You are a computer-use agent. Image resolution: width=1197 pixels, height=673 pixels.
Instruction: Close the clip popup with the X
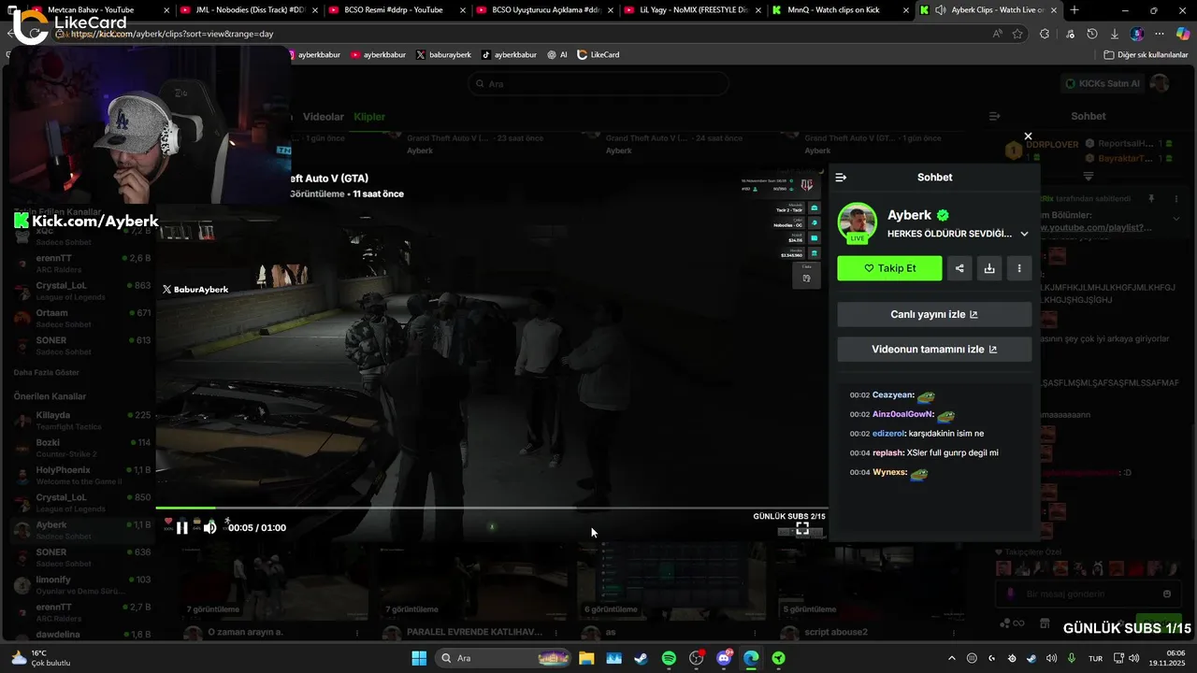(x=1028, y=136)
